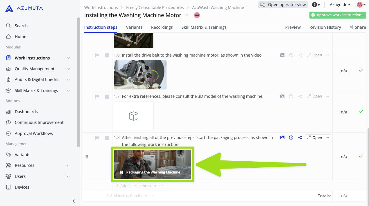Viewport: 369px width, 206px height.
Task: Open the Continuous Improvement module
Action: tap(39, 122)
